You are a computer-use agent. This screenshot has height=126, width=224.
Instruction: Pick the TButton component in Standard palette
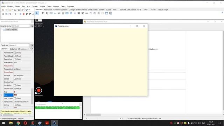point(51,13)
